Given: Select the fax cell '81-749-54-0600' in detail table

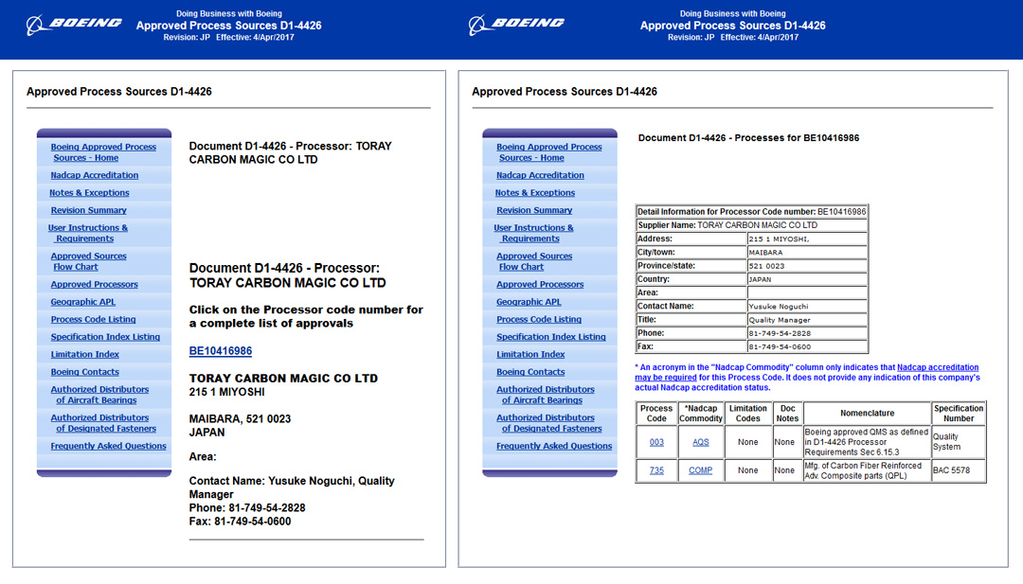Looking at the screenshot, I should tap(807, 346).
